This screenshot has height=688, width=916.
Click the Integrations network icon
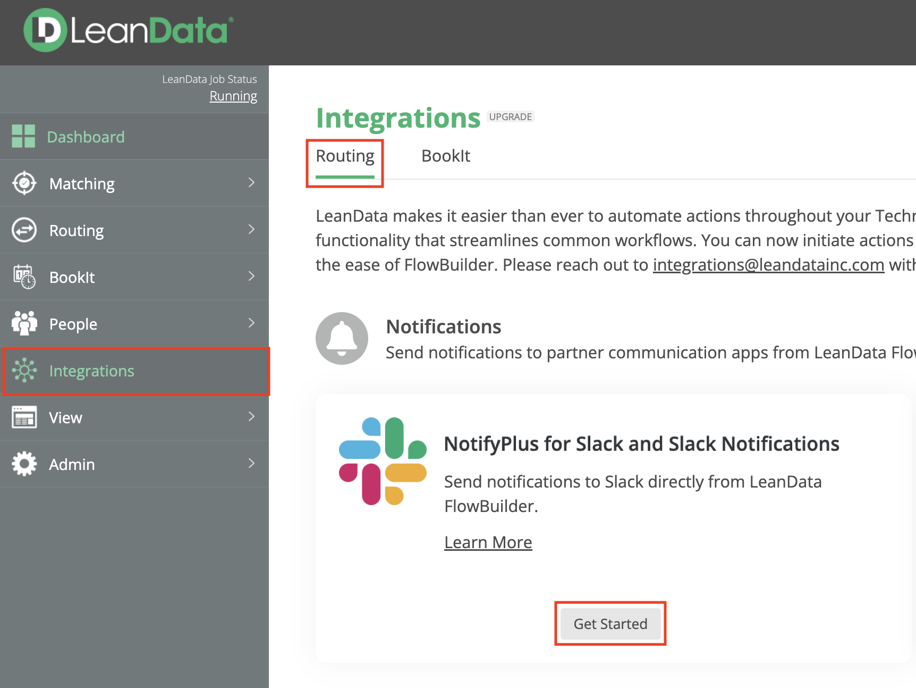(x=24, y=371)
